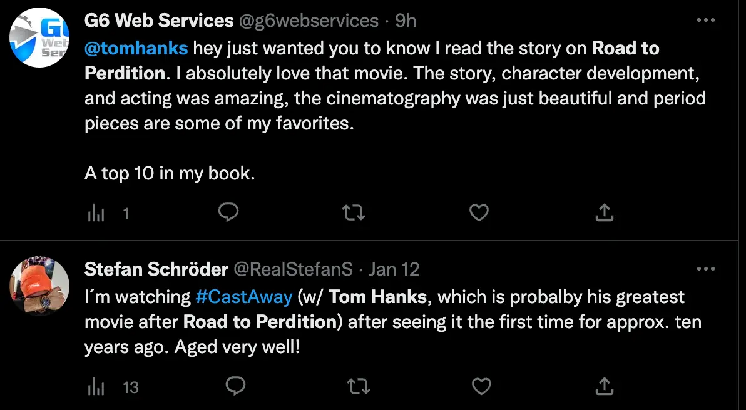Reply to Stefan Schröder's tweet
The width and height of the screenshot is (746, 410).
[x=236, y=387]
